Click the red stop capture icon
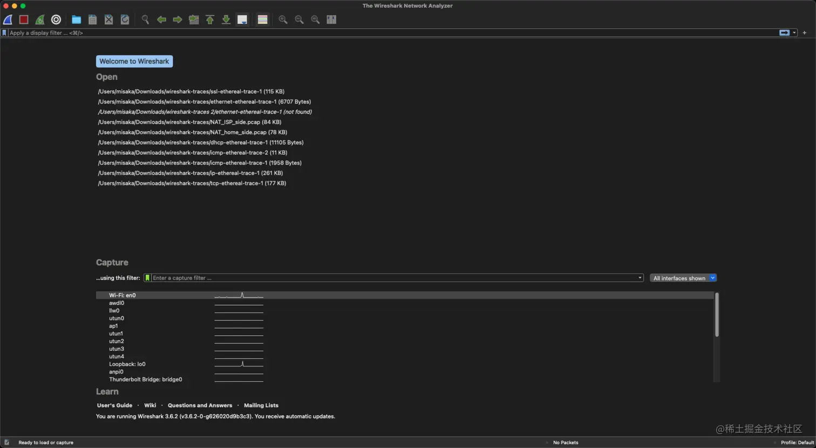This screenshot has width=816, height=448. point(24,19)
